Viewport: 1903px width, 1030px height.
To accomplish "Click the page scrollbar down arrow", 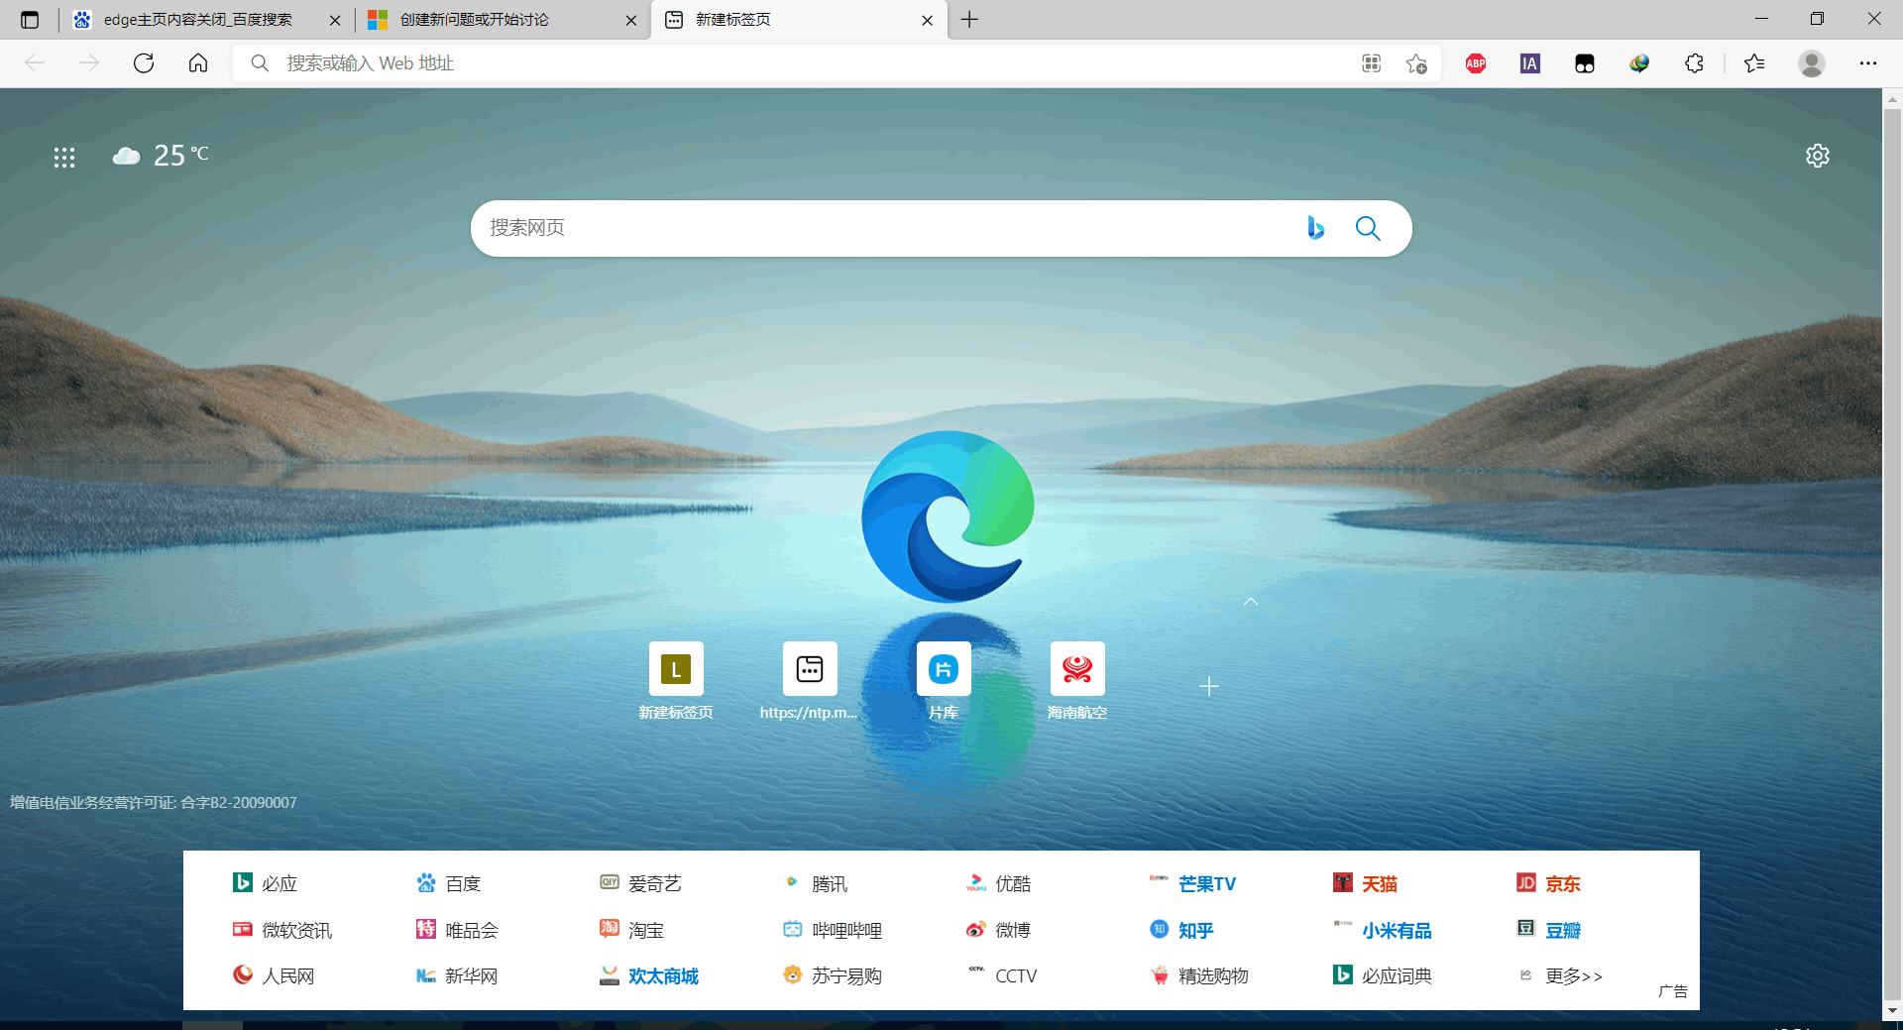I will [1893, 1010].
